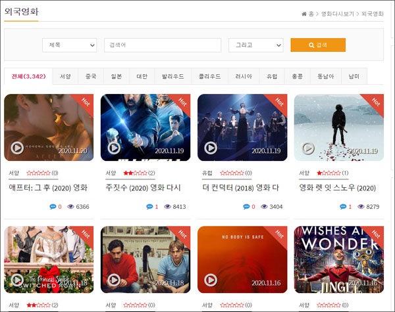Image resolution: width=395 pixels, height=312 pixels.
Task: Click views eye icon showing 6366
Action: click(x=71, y=207)
